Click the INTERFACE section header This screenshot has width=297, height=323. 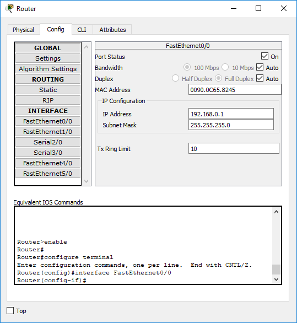coord(48,111)
